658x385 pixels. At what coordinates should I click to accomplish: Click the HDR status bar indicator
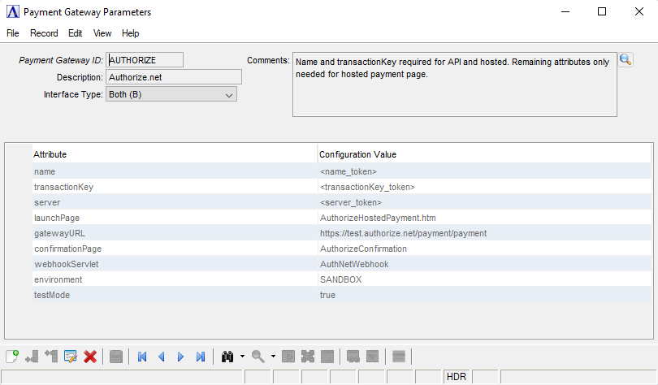(457, 377)
